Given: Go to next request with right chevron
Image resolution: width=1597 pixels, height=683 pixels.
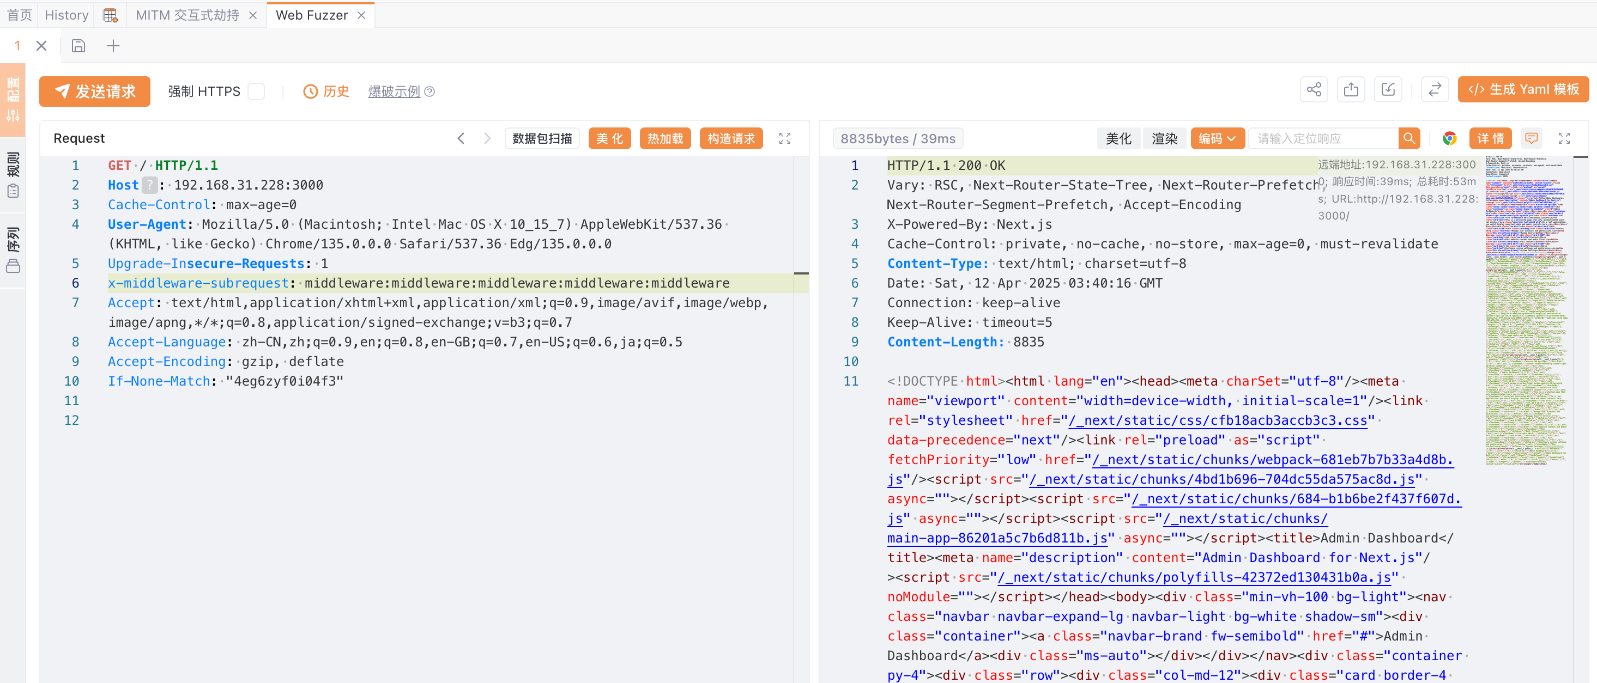Looking at the screenshot, I should (487, 138).
